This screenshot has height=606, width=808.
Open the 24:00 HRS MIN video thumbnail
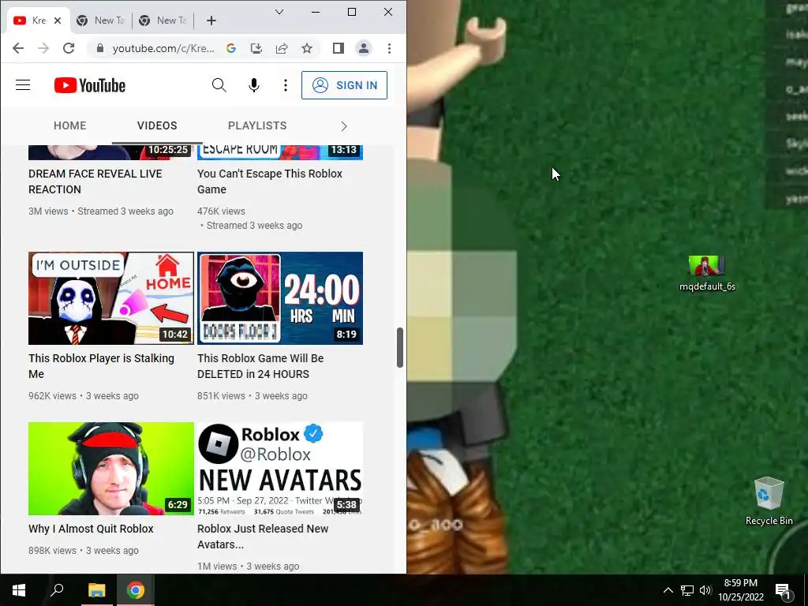[280, 298]
